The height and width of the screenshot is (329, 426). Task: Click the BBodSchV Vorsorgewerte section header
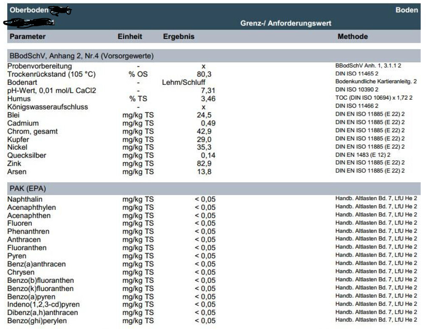[x=80, y=56]
